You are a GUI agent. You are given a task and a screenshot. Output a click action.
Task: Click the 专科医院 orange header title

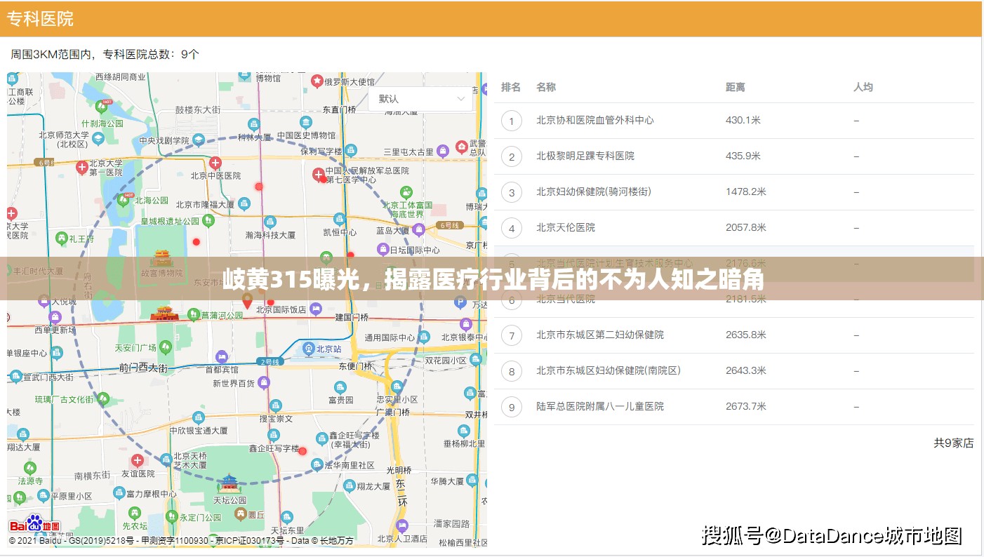tap(41, 19)
